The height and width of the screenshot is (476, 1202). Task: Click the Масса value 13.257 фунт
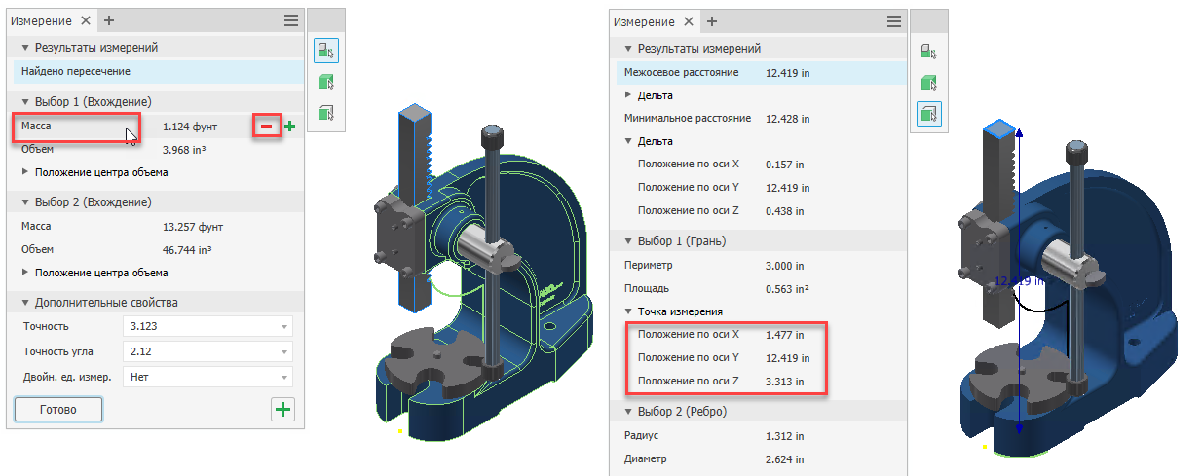[x=194, y=227]
